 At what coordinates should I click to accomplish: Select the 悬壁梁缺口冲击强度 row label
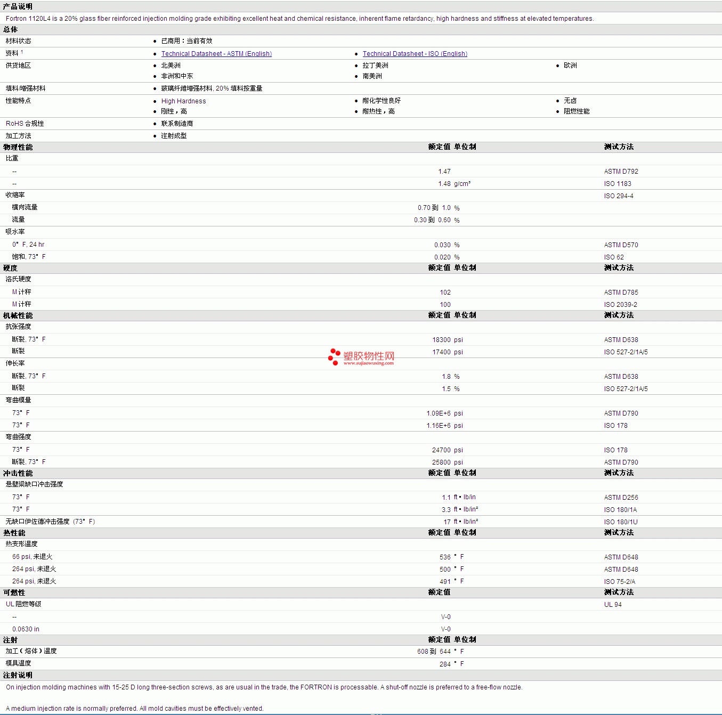[x=35, y=484]
